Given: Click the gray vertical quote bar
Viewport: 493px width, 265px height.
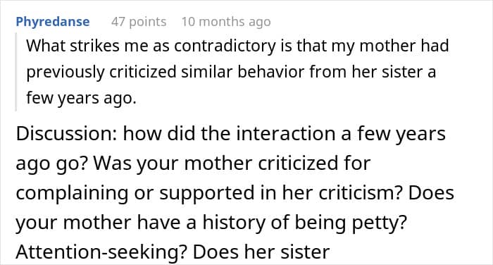Looking at the screenshot, I should (15, 72).
